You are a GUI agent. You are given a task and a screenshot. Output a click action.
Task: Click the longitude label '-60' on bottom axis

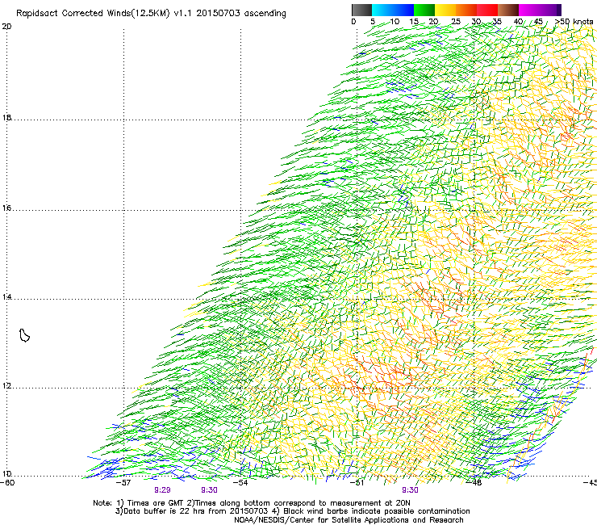(7, 483)
